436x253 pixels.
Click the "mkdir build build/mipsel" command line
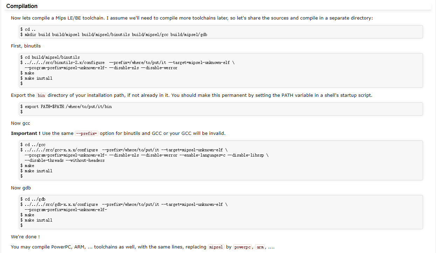[x=113, y=35]
